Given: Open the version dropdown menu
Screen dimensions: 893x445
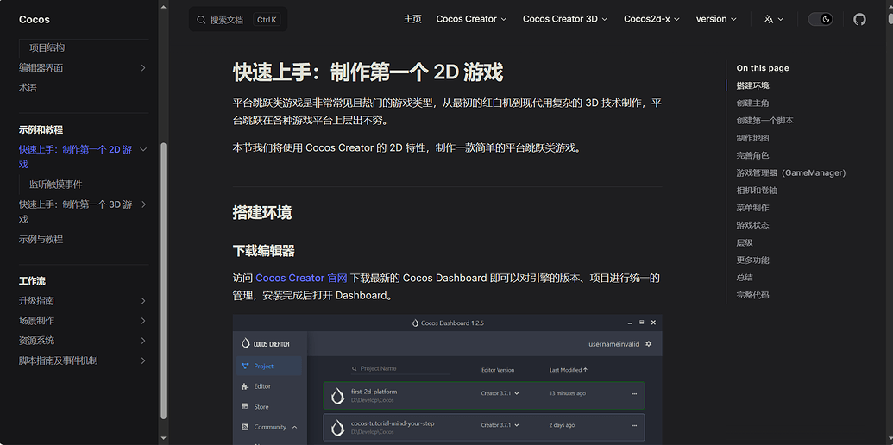Looking at the screenshot, I should point(716,19).
